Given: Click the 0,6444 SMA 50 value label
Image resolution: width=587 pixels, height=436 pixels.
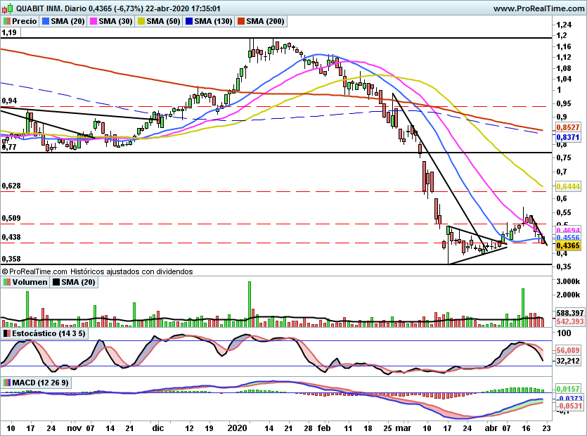Looking at the screenshot, I should point(568,186).
